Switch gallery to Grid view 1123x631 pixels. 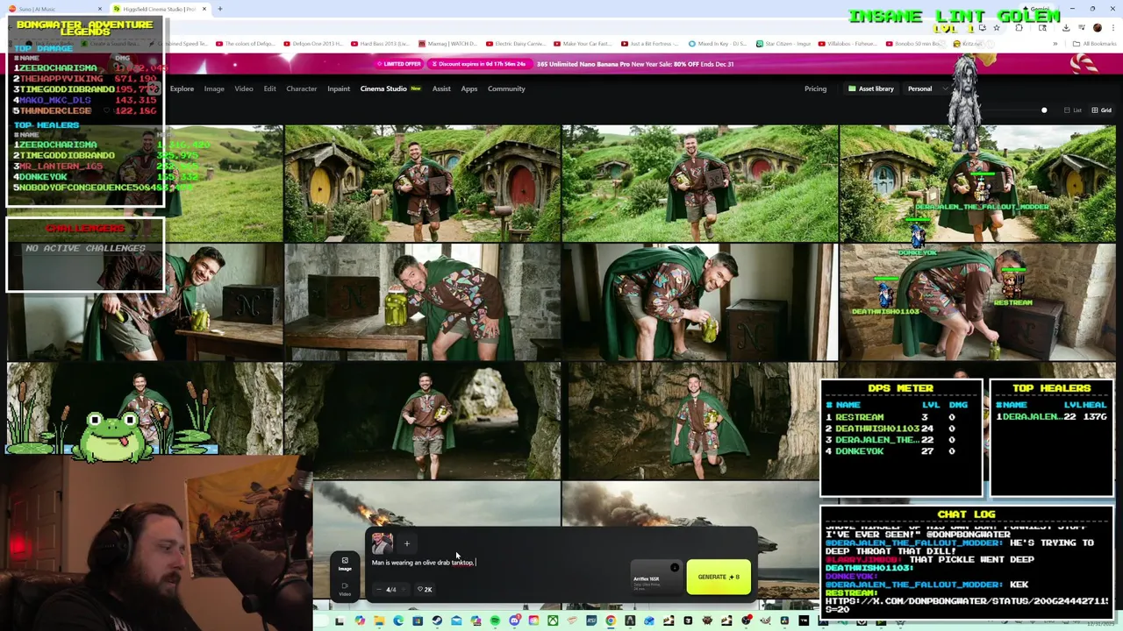pyautogui.click(x=1102, y=110)
